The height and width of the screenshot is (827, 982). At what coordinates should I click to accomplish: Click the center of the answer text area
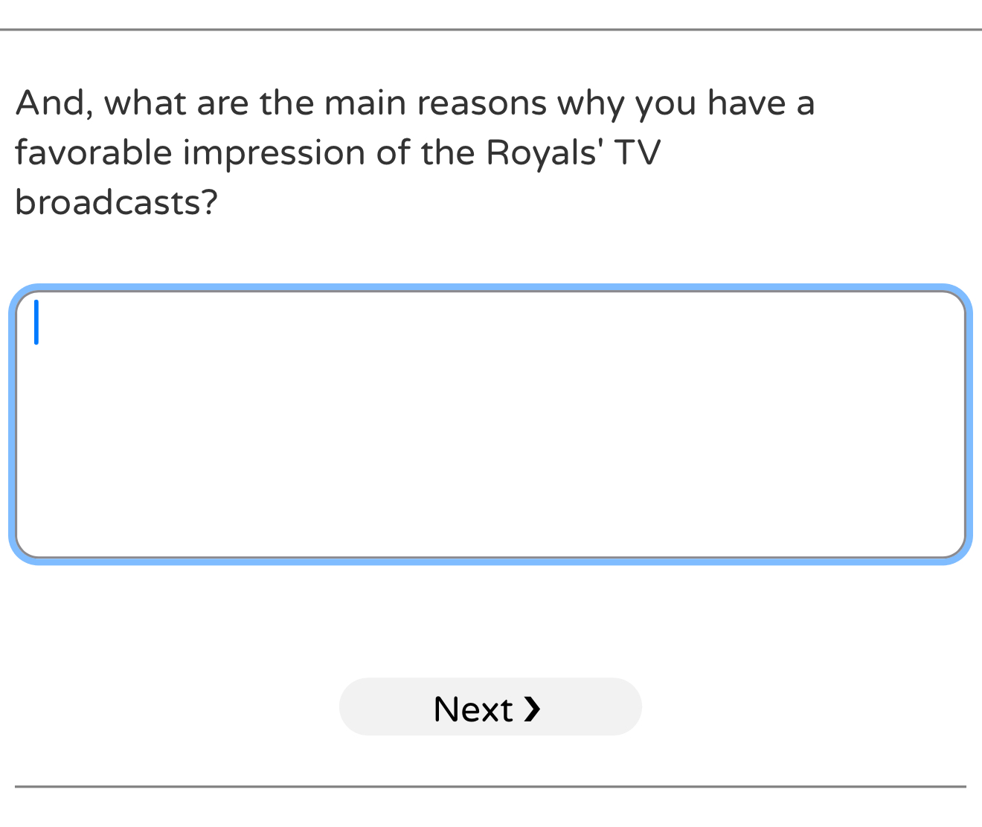coord(490,424)
